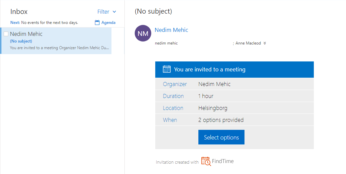Click the NM sender avatar
The width and height of the screenshot is (346, 174).
click(x=143, y=34)
